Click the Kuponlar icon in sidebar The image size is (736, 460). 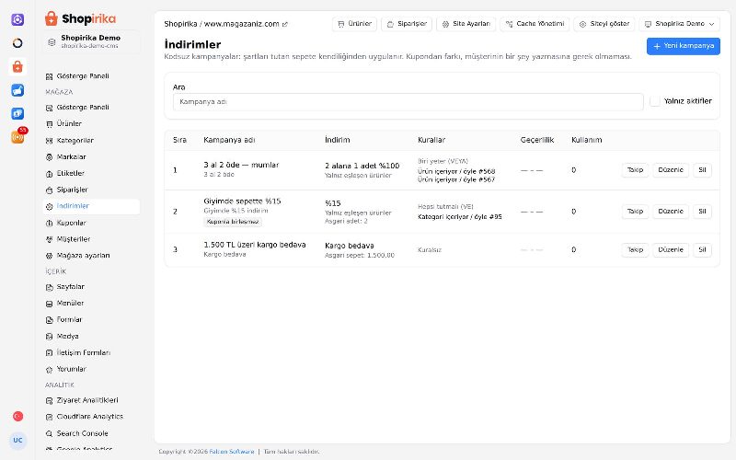50,223
